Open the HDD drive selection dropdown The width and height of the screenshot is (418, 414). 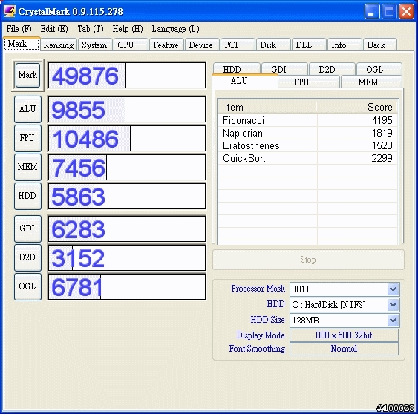click(x=393, y=305)
